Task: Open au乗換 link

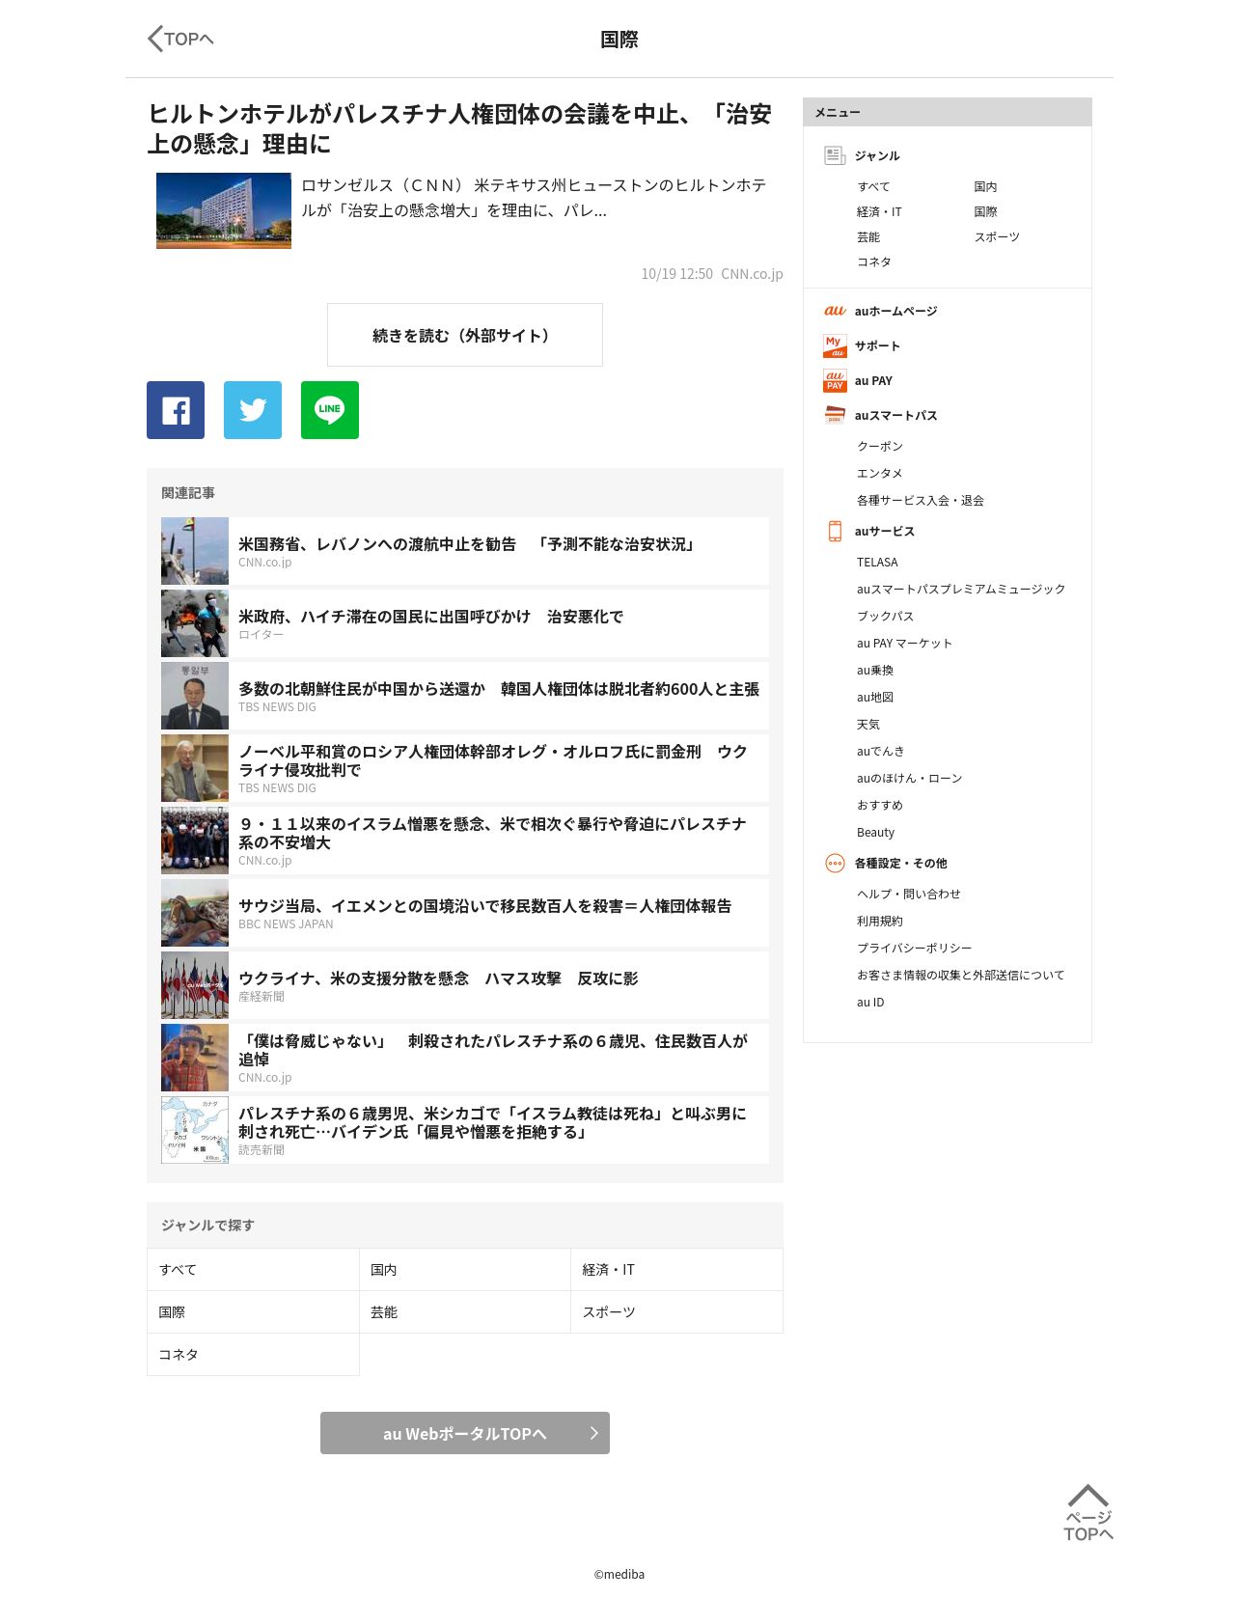Action: (875, 670)
